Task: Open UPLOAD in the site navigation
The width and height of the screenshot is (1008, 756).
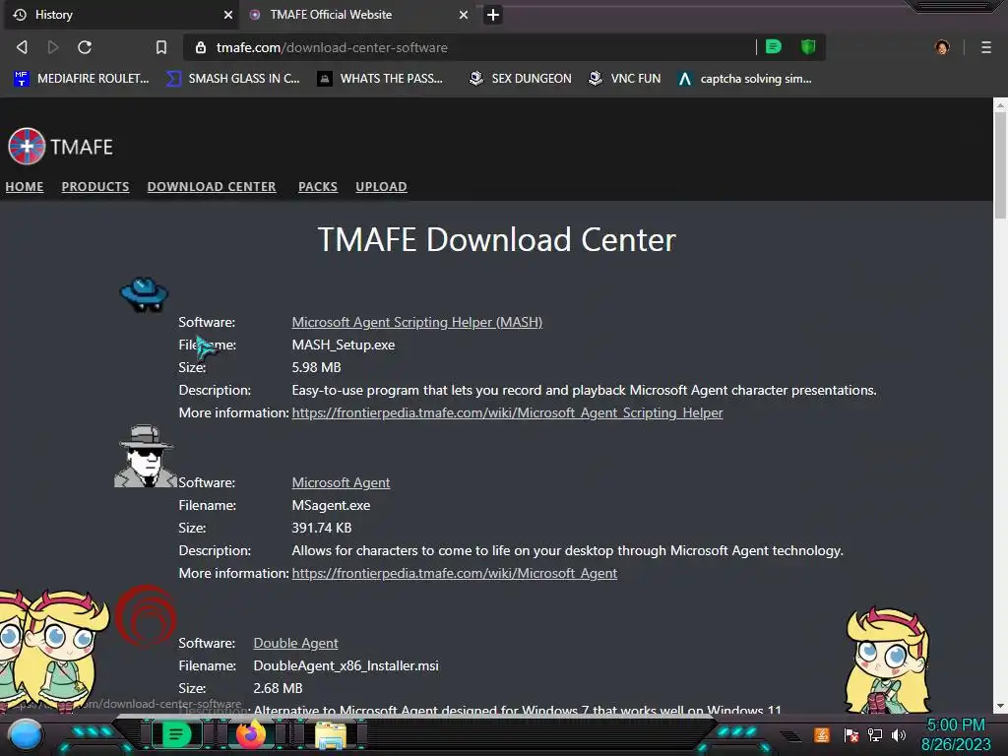Action: point(381,186)
